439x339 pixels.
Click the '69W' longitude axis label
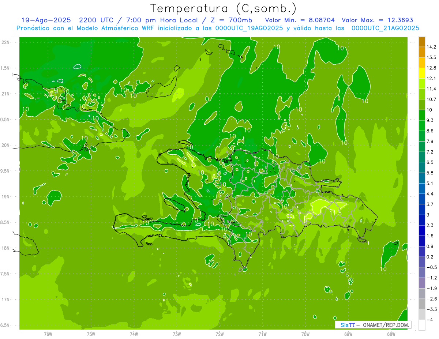pyautogui.click(x=348, y=334)
